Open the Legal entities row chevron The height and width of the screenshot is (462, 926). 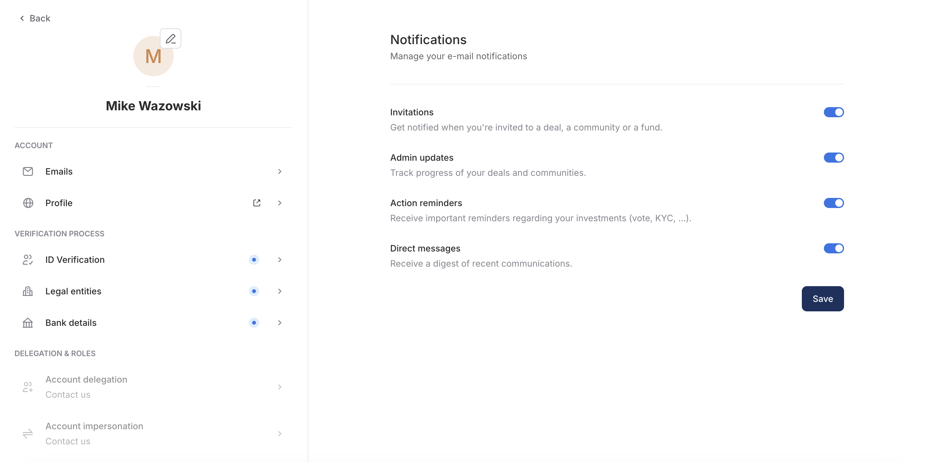pyautogui.click(x=280, y=291)
